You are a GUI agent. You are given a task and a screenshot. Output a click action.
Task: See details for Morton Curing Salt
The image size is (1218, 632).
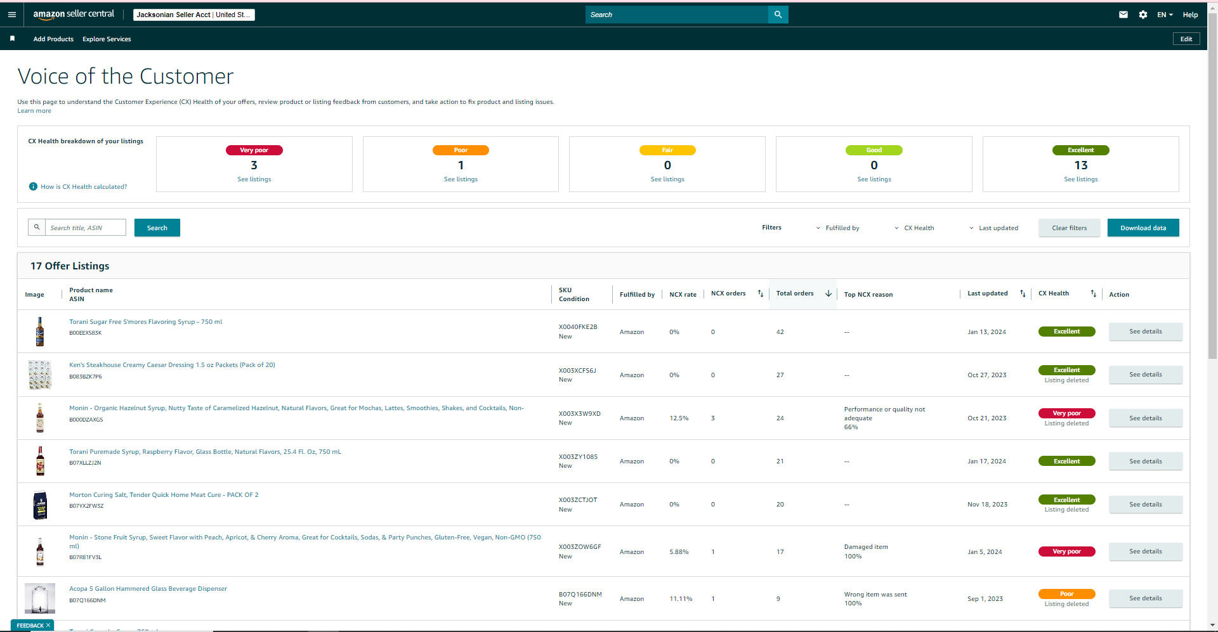[x=1146, y=505]
